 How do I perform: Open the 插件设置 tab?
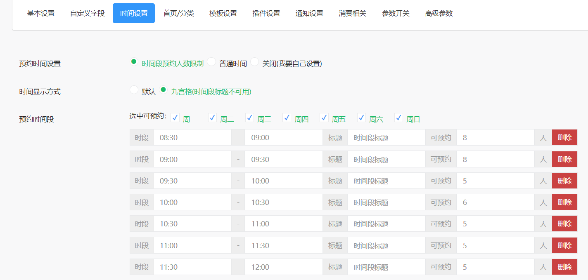click(266, 13)
